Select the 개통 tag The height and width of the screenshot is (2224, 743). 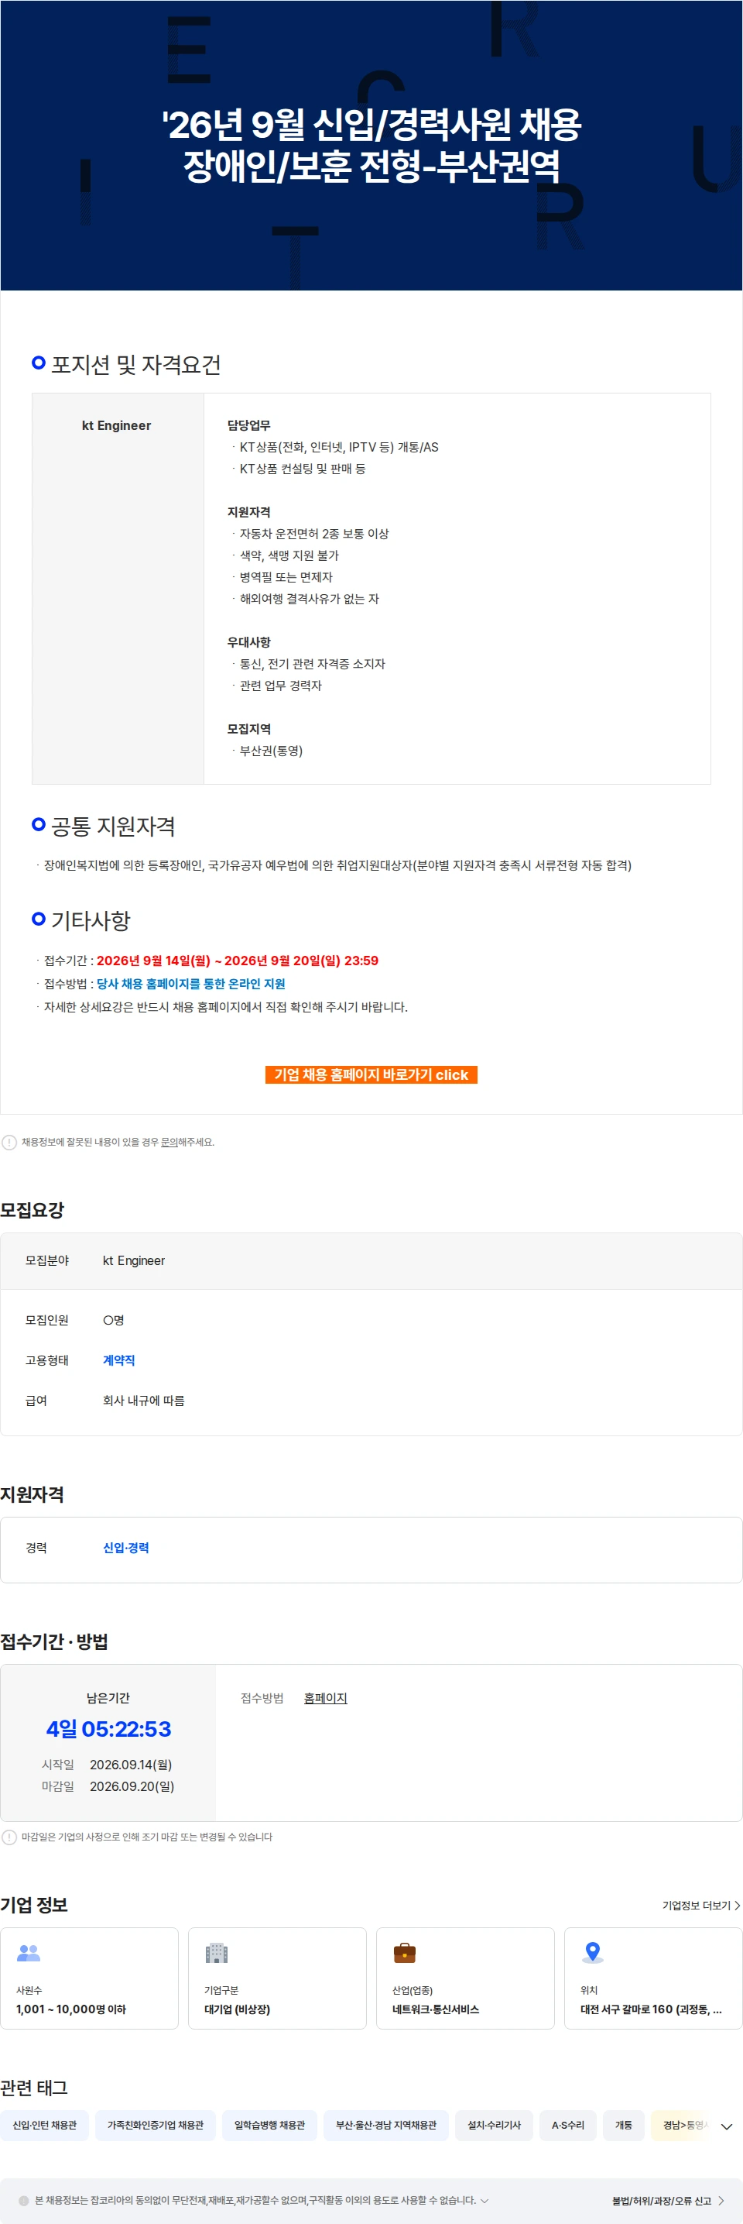[623, 2125]
